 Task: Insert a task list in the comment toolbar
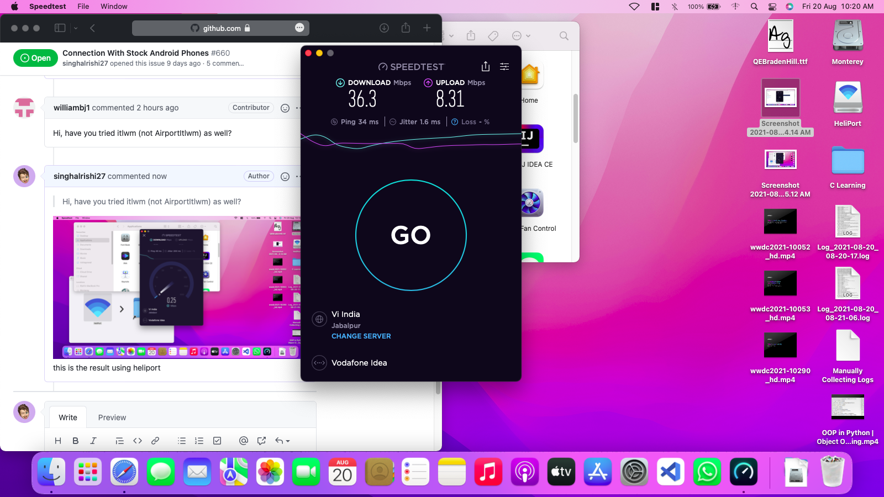tap(217, 441)
